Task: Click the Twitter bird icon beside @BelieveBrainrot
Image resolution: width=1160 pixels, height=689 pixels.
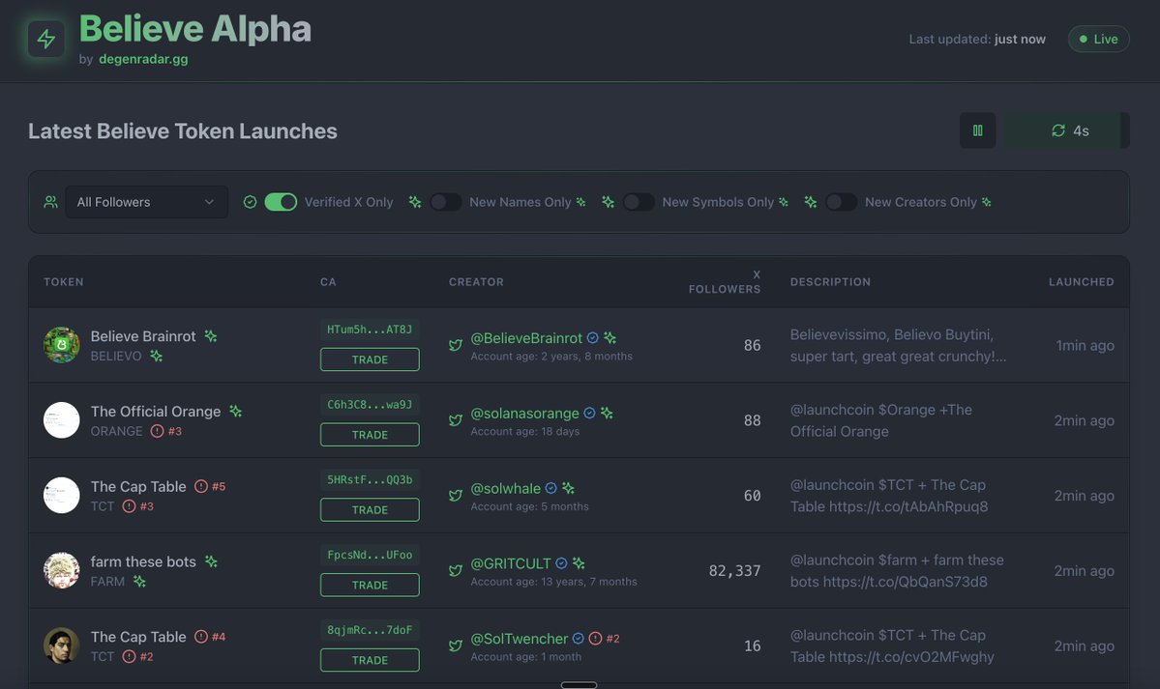Action: tap(456, 345)
